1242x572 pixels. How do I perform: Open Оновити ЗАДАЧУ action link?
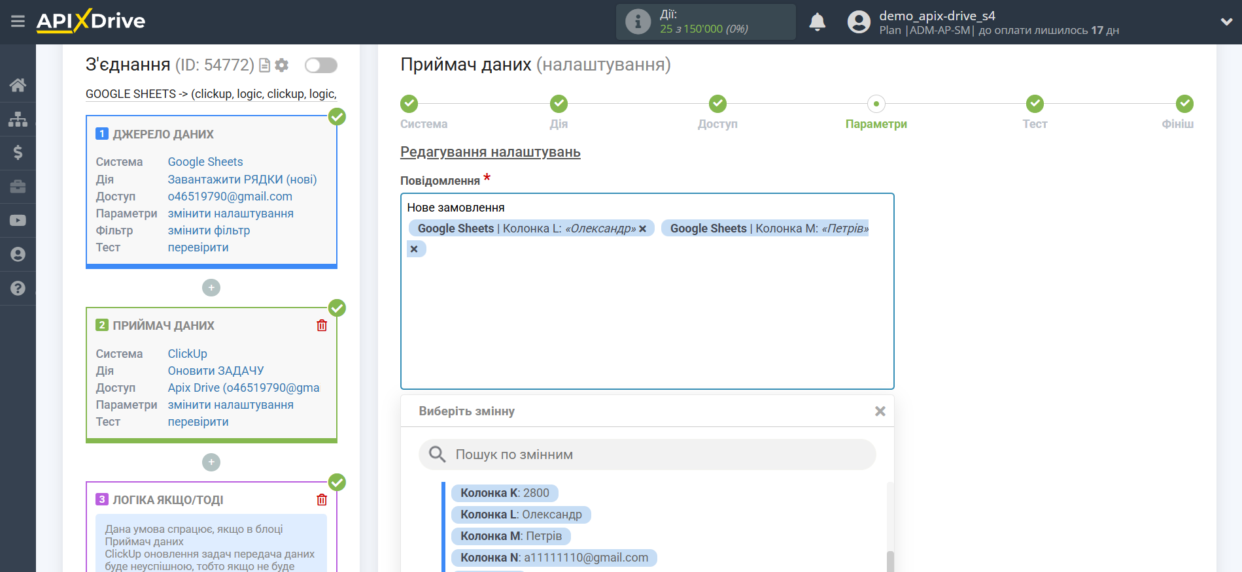[x=216, y=371]
